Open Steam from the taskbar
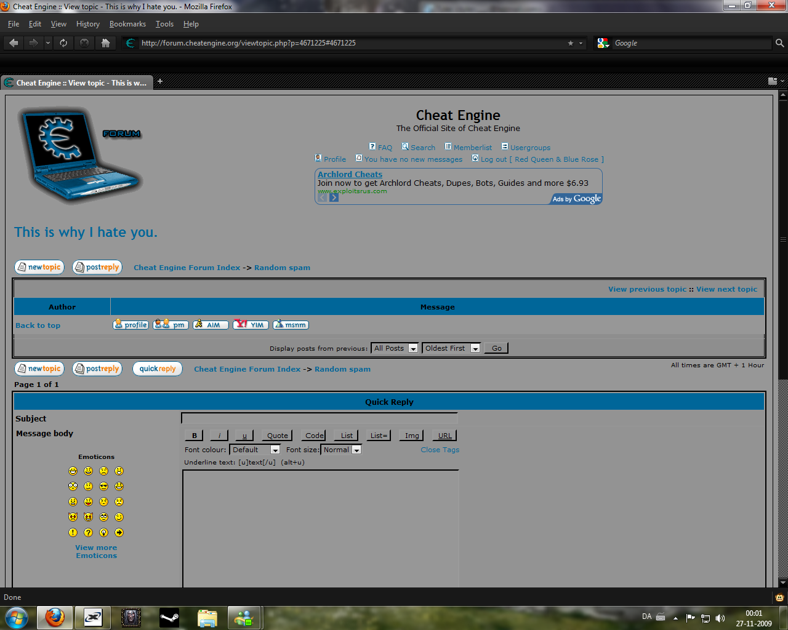The image size is (788, 630). click(x=169, y=617)
